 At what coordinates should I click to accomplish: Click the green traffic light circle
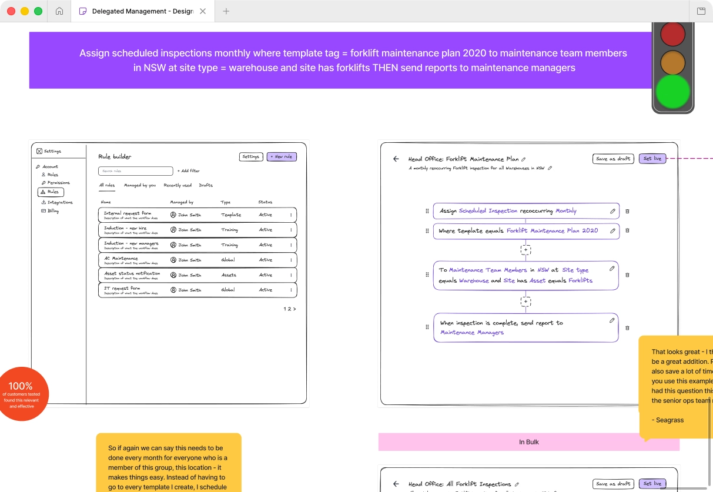(x=673, y=92)
